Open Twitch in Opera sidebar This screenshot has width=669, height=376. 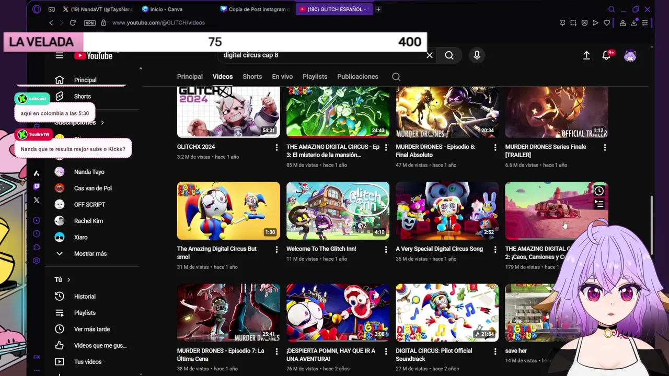pyautogui.click(x=37, y=186)
